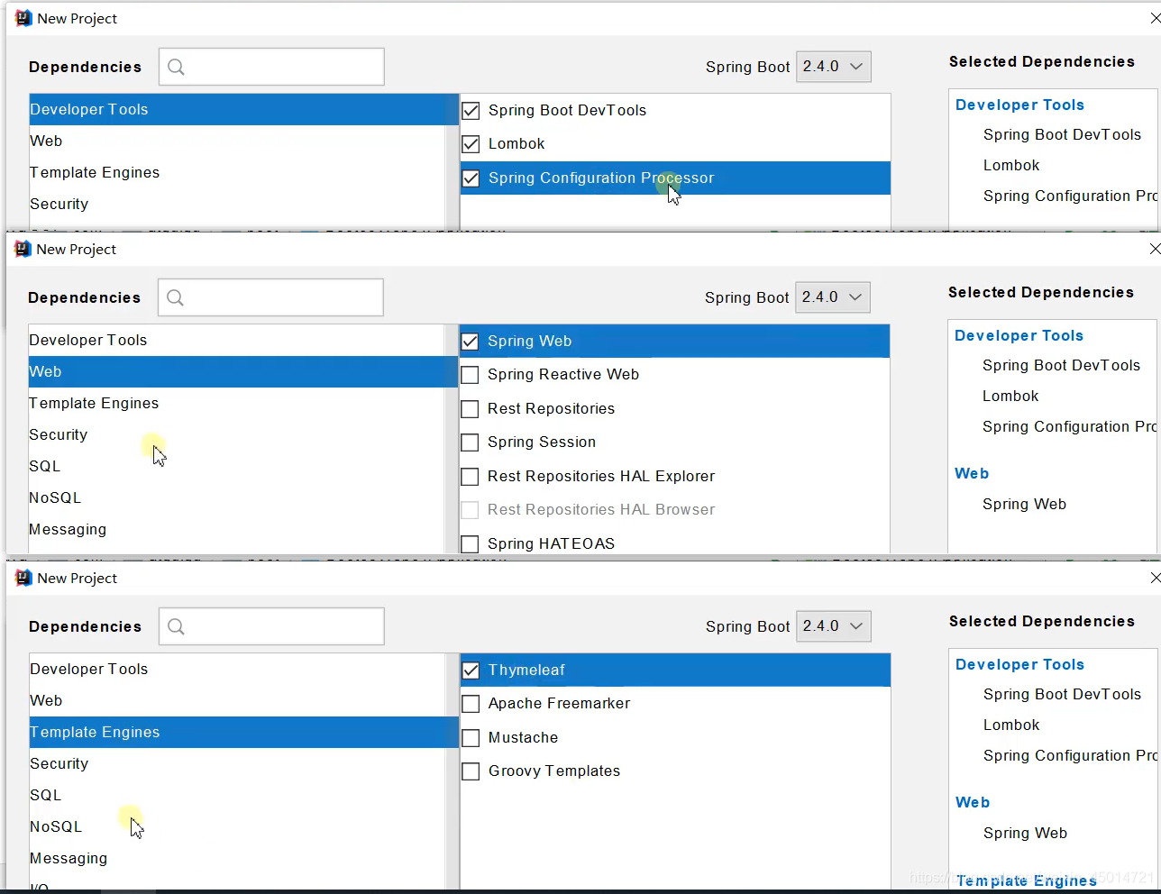Open the Spring Boot 2.4.0 dropdown in the Web-selected dialog
This screenshot has height=894, width=1161.
click(x=833, y=297)
